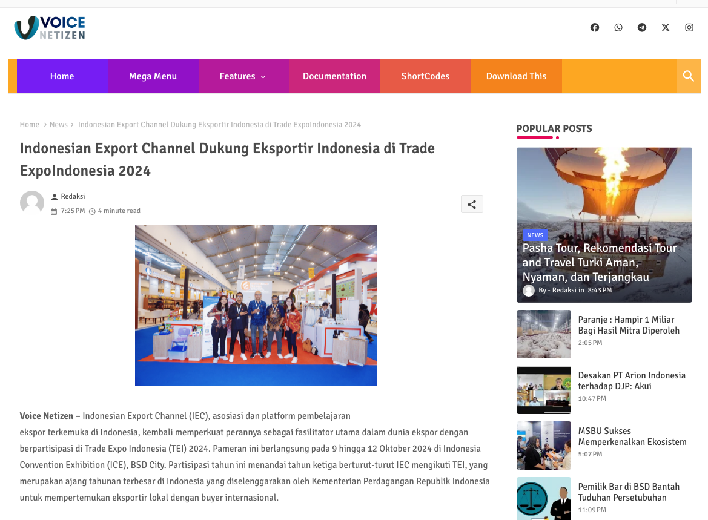This screenshot has width=708, height=520.
Task: Open MSBU Sukses Memperkenalkan Ekosistem post
Action: [x=632, y=436]
